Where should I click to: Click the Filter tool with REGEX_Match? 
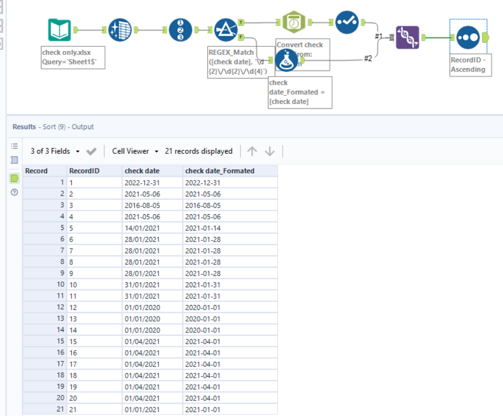[x=226, y=30]
